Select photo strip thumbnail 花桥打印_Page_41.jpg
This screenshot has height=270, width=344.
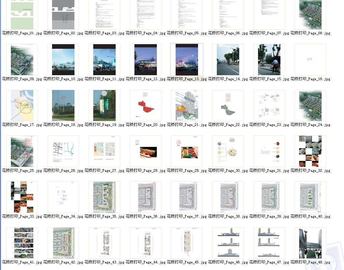[x=22, y=243]
